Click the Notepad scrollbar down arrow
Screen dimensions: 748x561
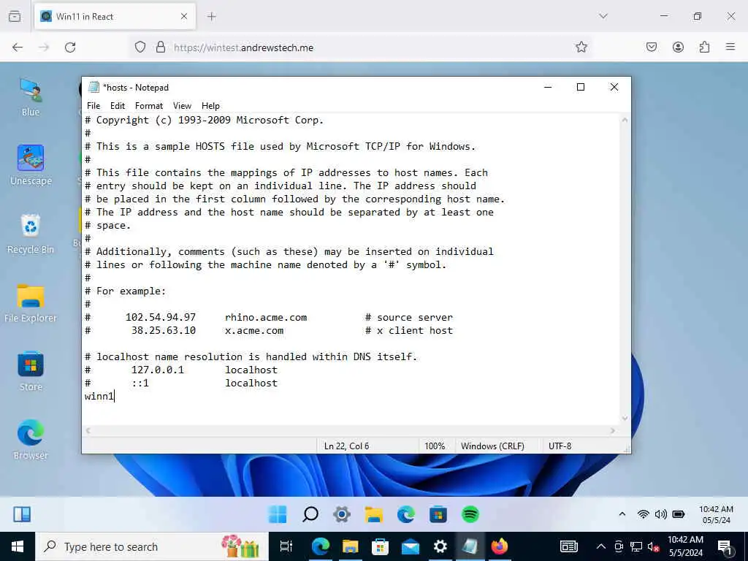625,419
